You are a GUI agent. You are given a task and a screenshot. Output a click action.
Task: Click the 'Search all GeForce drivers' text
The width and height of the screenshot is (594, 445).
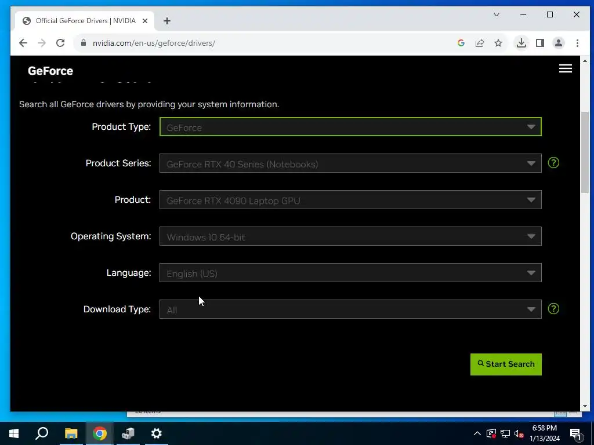point(149,104)
